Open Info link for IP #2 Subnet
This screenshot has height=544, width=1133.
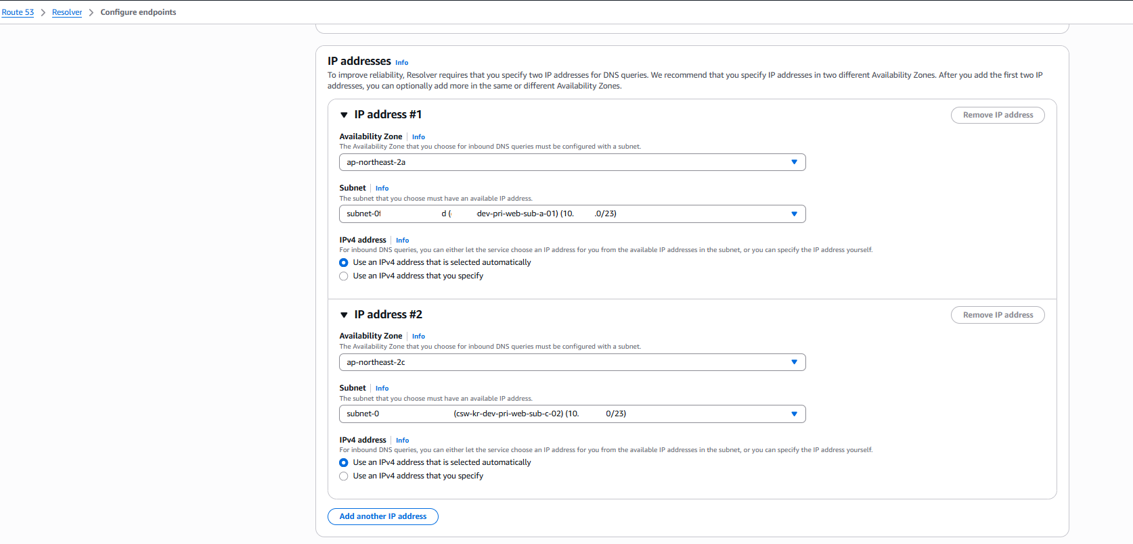(382, 389)
